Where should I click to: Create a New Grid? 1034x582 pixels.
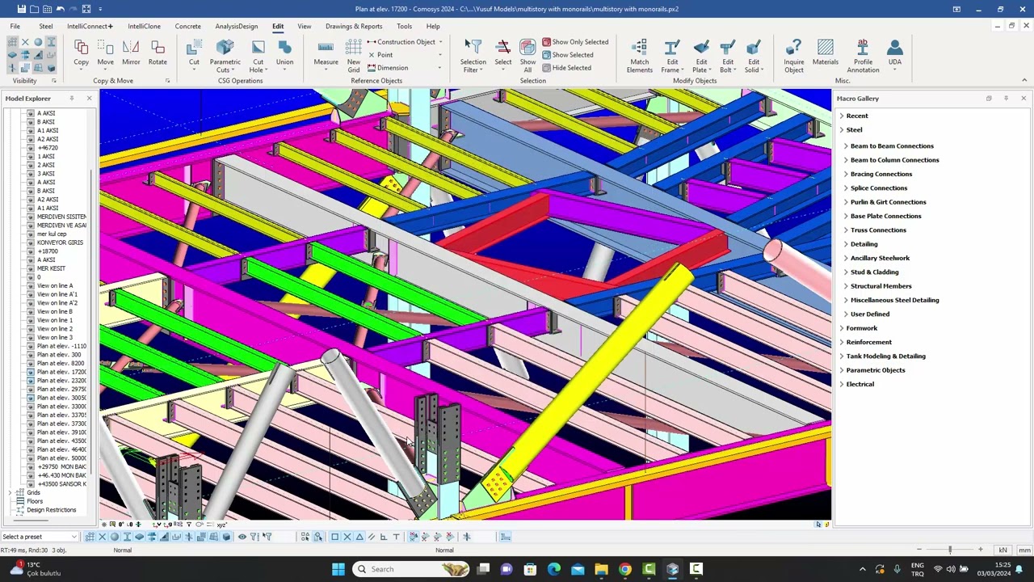point(354,56)
